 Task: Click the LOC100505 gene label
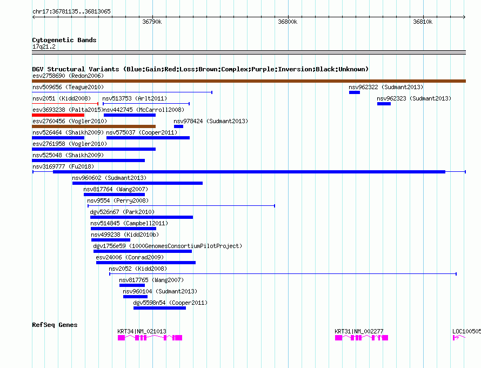[466, 331]
